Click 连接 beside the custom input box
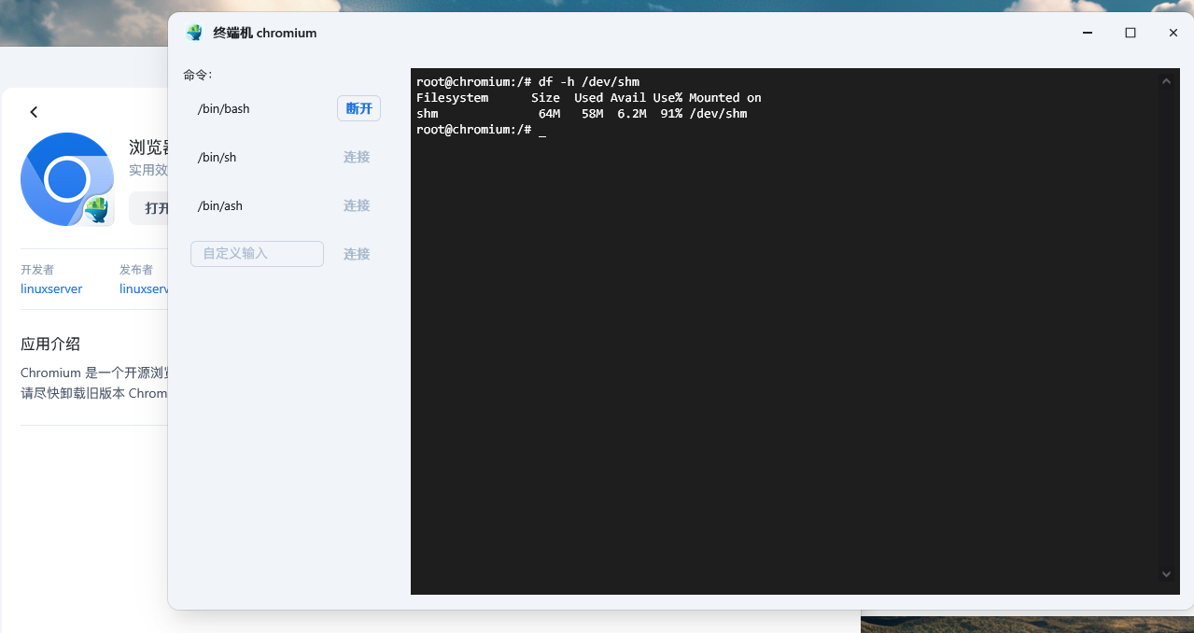Screen dimensions: 1194x633 click(357, 254)
